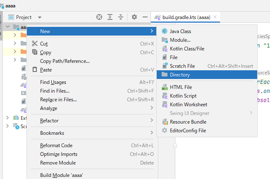Open the New submenu

click(92, 31)
